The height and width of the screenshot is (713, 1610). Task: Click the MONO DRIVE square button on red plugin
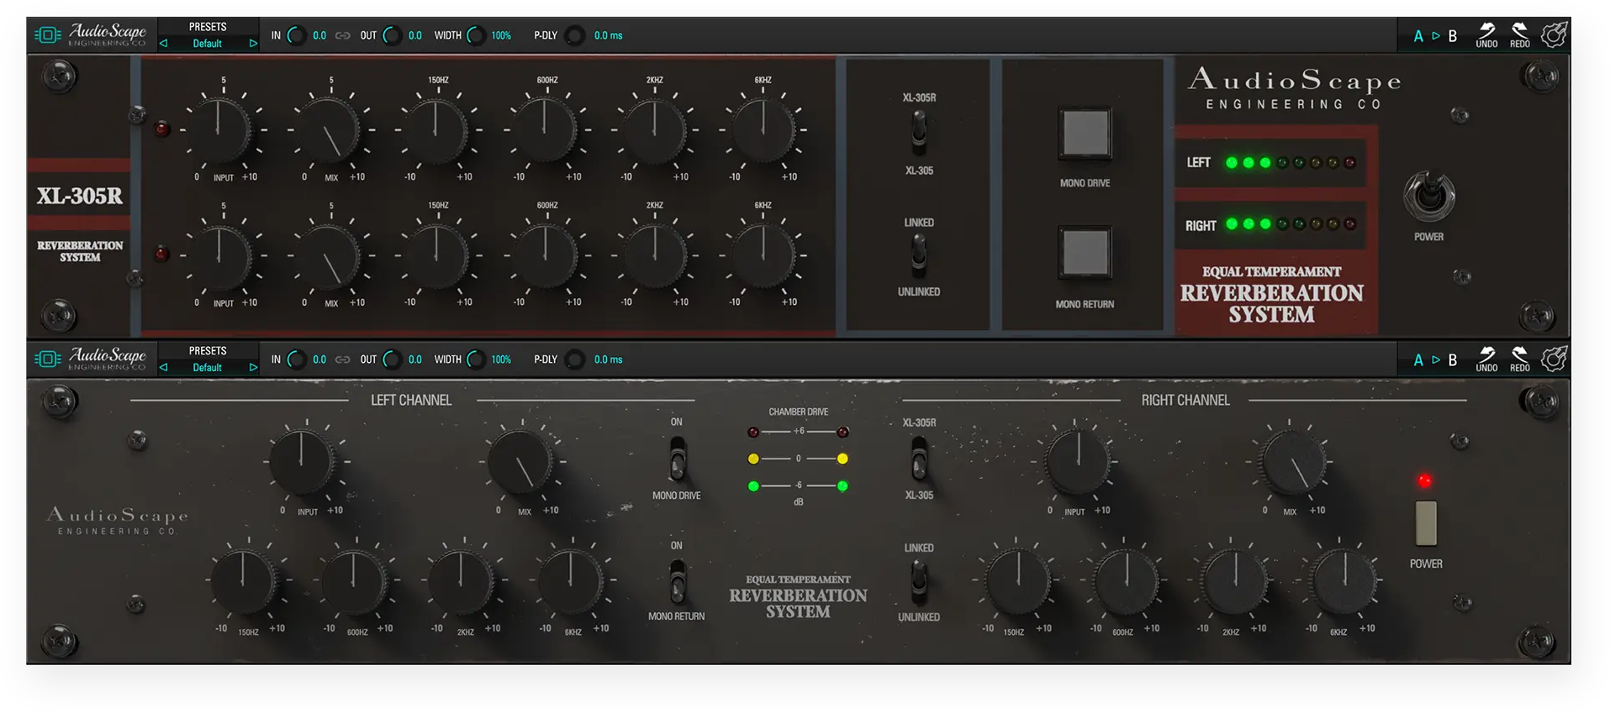click(x=1085, y=134)
